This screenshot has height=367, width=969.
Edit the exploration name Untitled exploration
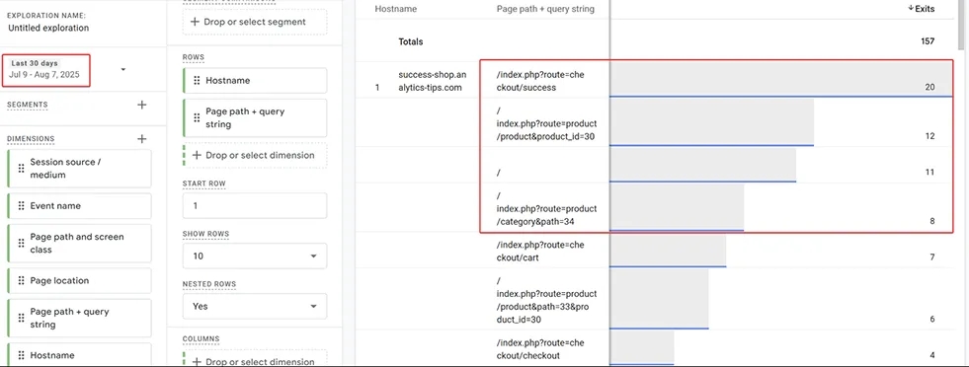tap(48, 28)
